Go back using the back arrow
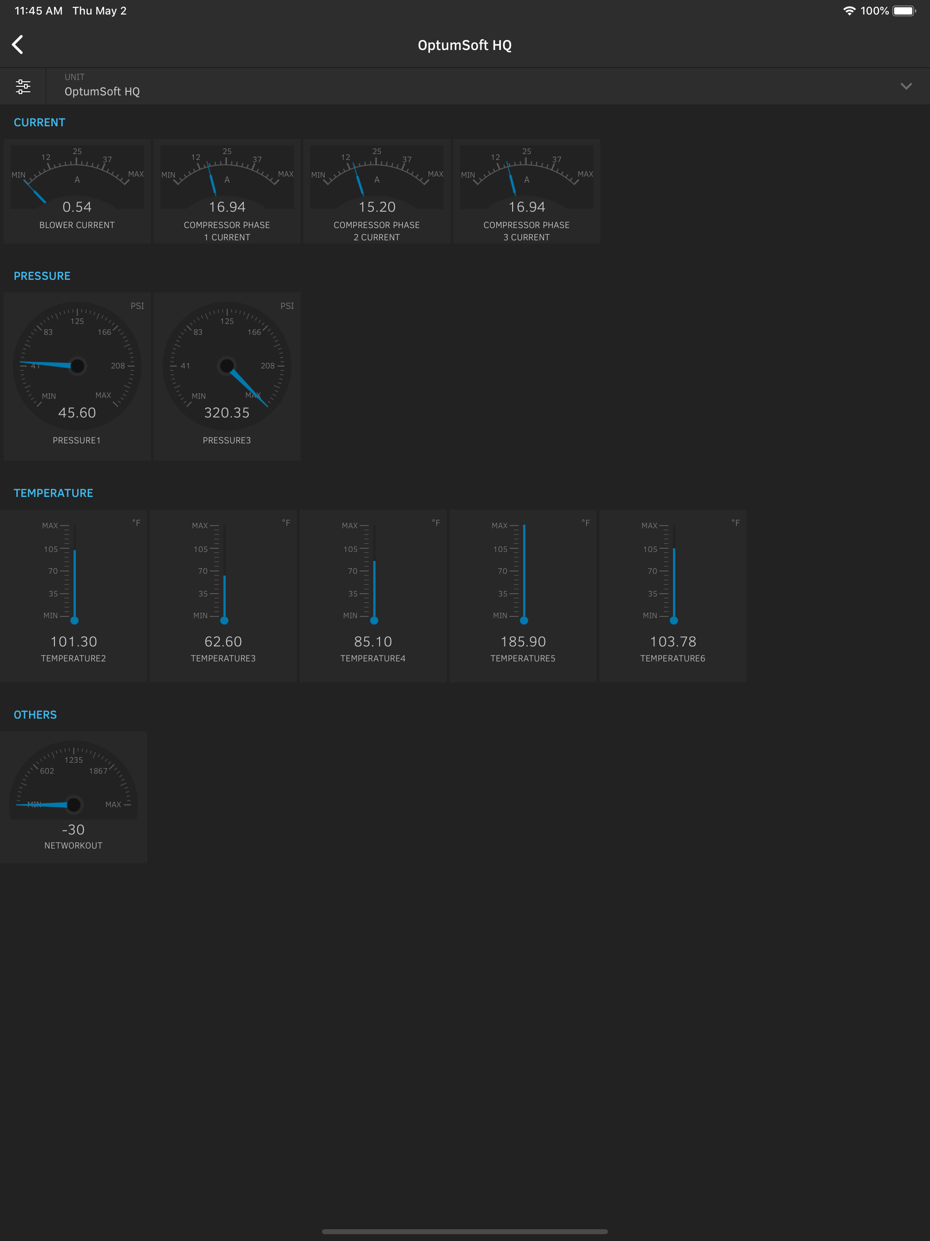The image size is (930, 1241). (18, 45)
